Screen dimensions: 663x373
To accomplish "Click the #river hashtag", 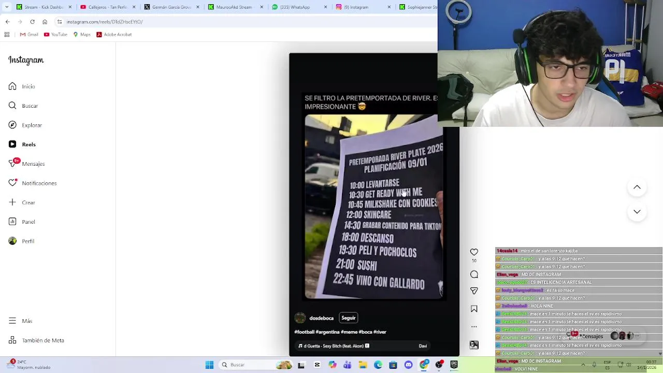I will pyautogui.click(x=380, y=332).
